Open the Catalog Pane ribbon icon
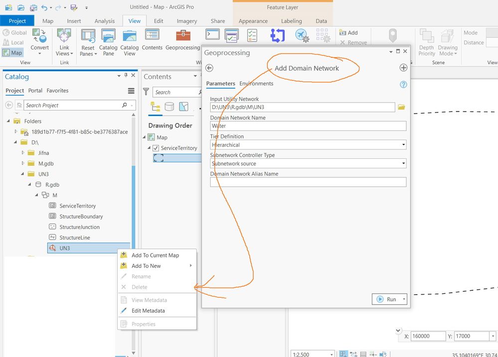498x357 pixels. click(108, 42)
